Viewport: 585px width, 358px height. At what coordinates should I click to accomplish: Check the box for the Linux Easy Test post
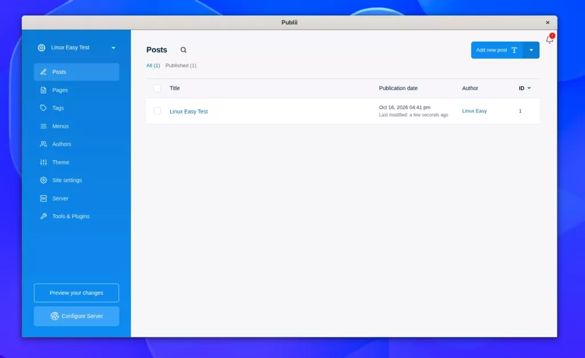point(157,111)
